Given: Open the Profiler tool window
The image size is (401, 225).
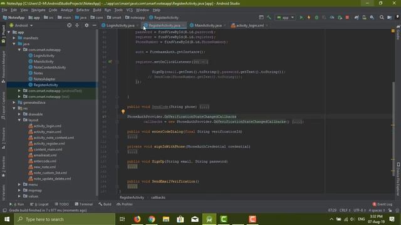Looking at the screenshot, I should coord(125,204).
